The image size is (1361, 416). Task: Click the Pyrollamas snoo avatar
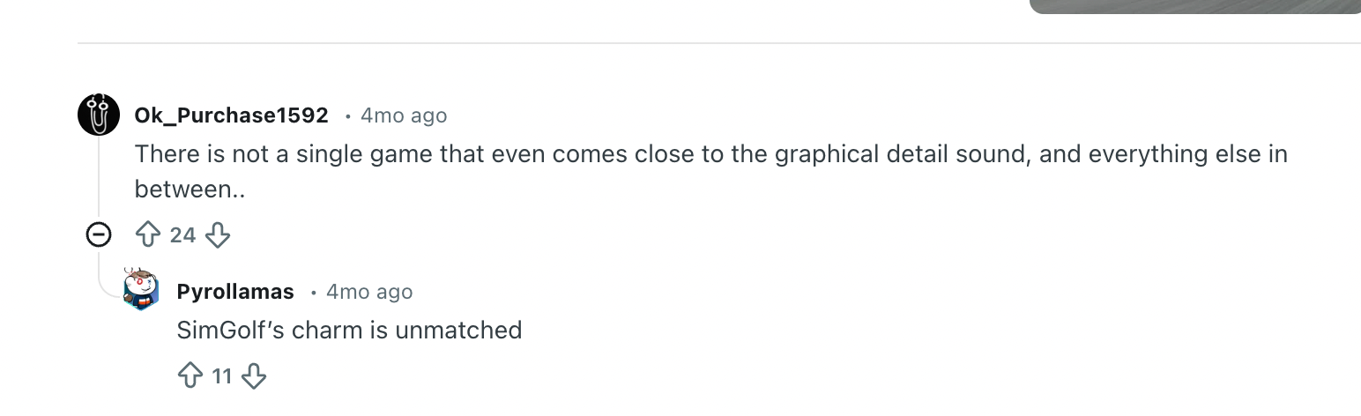(x=141, y=290)
